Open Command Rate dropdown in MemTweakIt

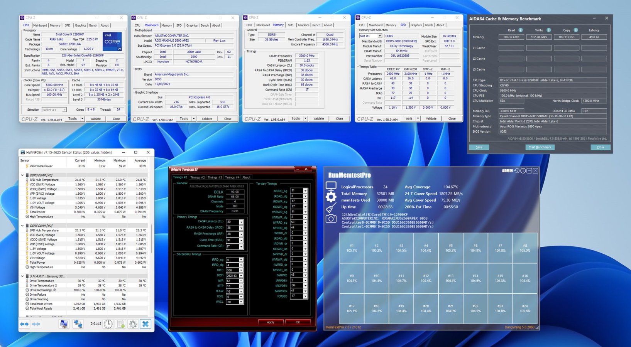(241, 246)
